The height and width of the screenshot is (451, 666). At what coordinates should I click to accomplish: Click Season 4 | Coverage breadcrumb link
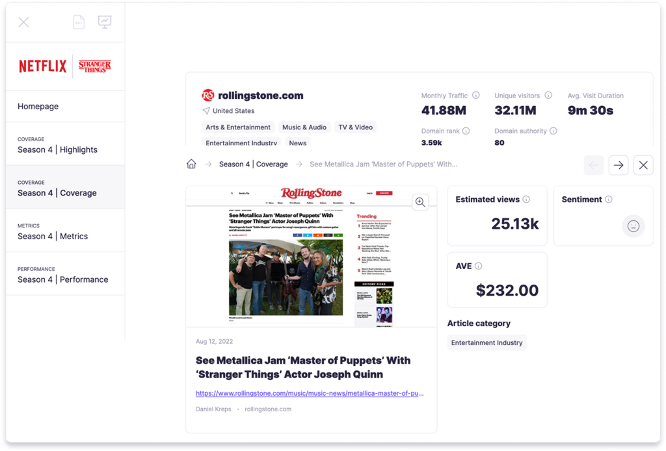253,164
